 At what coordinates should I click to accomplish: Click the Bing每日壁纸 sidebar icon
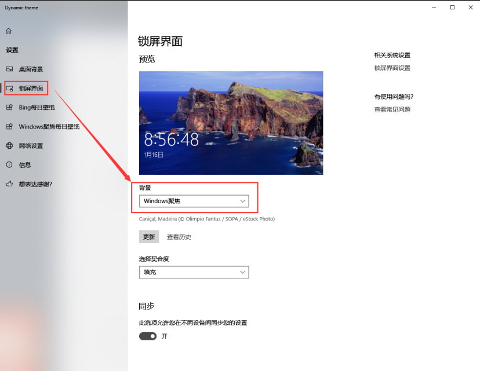[9, 107]
